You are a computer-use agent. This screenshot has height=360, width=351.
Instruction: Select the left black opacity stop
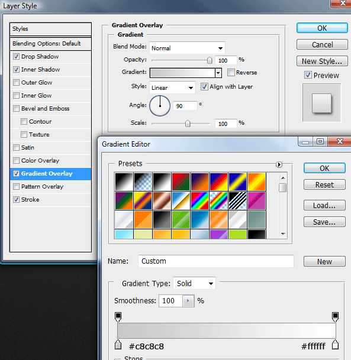[x=118, y=317]
